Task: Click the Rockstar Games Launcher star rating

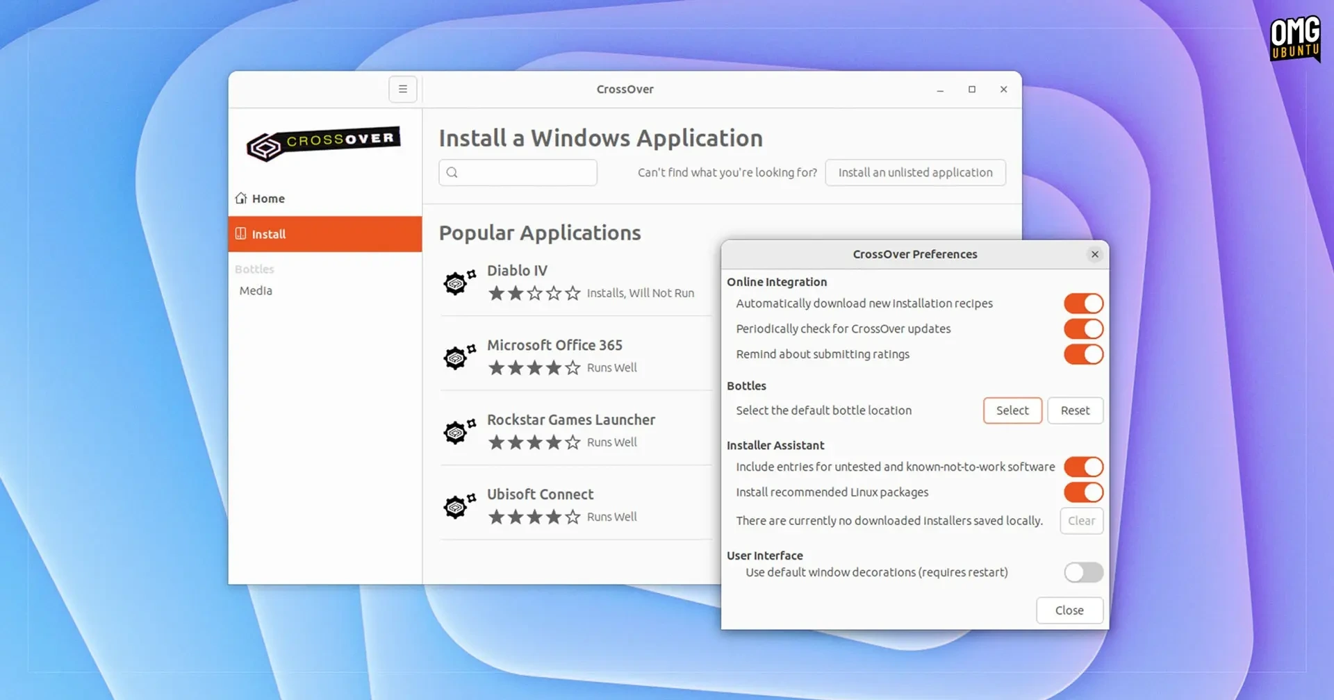Action: coord(534,442)
